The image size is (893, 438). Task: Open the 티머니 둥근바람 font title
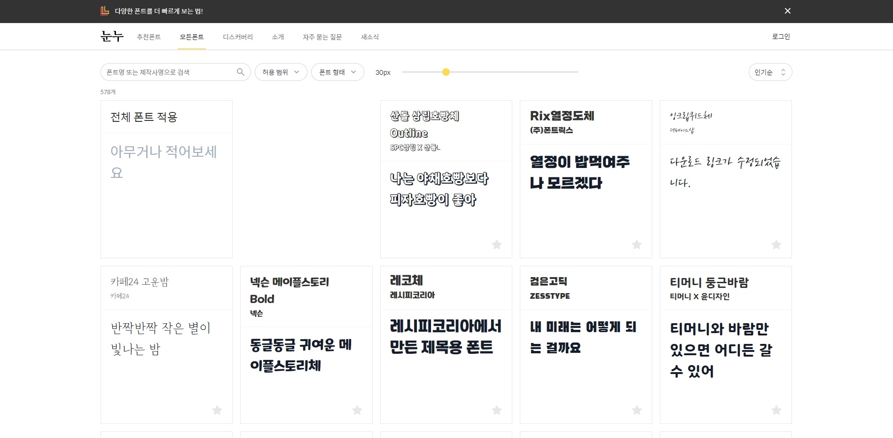[709, 282]
